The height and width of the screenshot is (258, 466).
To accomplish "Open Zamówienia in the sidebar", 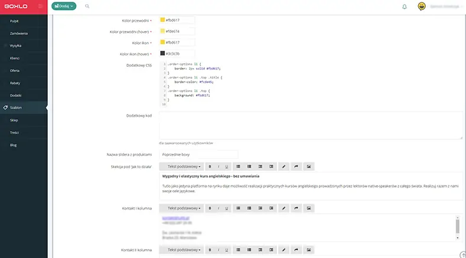I will (19, 34).
